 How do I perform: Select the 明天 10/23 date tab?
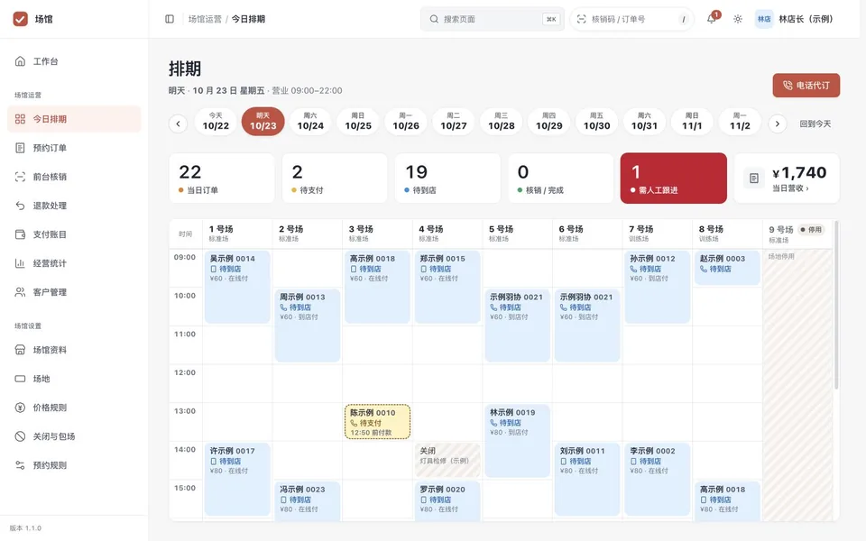pos(263,122)
